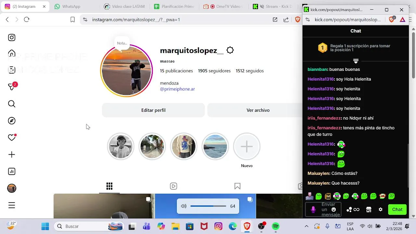Open Brave Shields icon in Kick popout
This screenshot has width=416, height=234.
392,19
